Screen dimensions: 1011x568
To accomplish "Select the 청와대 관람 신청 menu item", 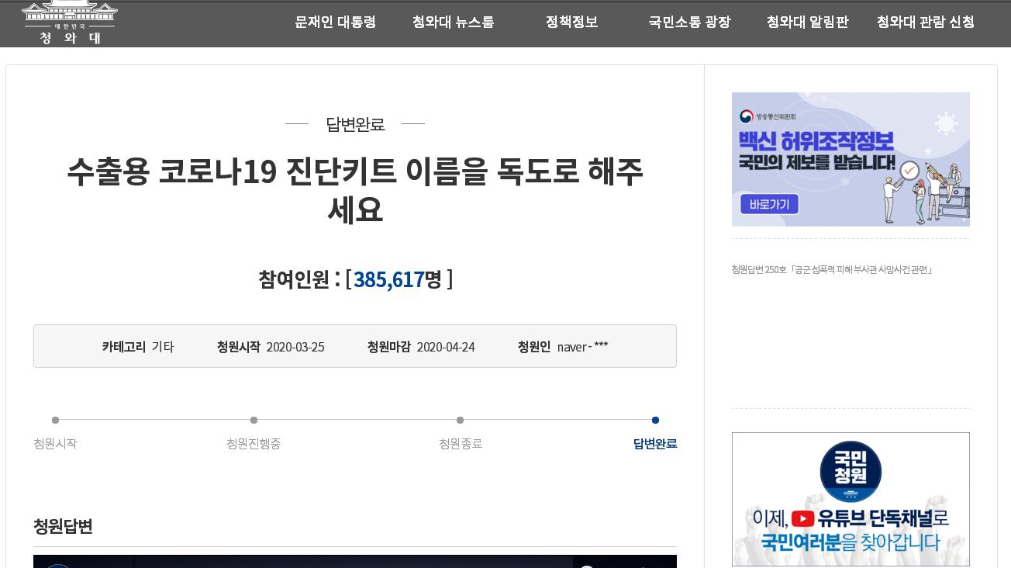I will pos(925,23).
